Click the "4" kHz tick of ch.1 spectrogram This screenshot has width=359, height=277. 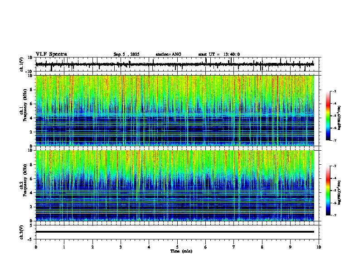pyautogui.click(x=31, y=118)
